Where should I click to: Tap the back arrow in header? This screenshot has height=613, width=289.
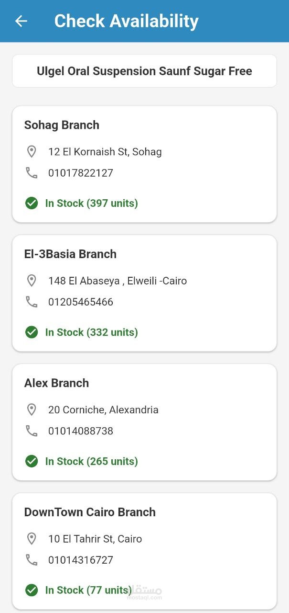tap(21, 21)
